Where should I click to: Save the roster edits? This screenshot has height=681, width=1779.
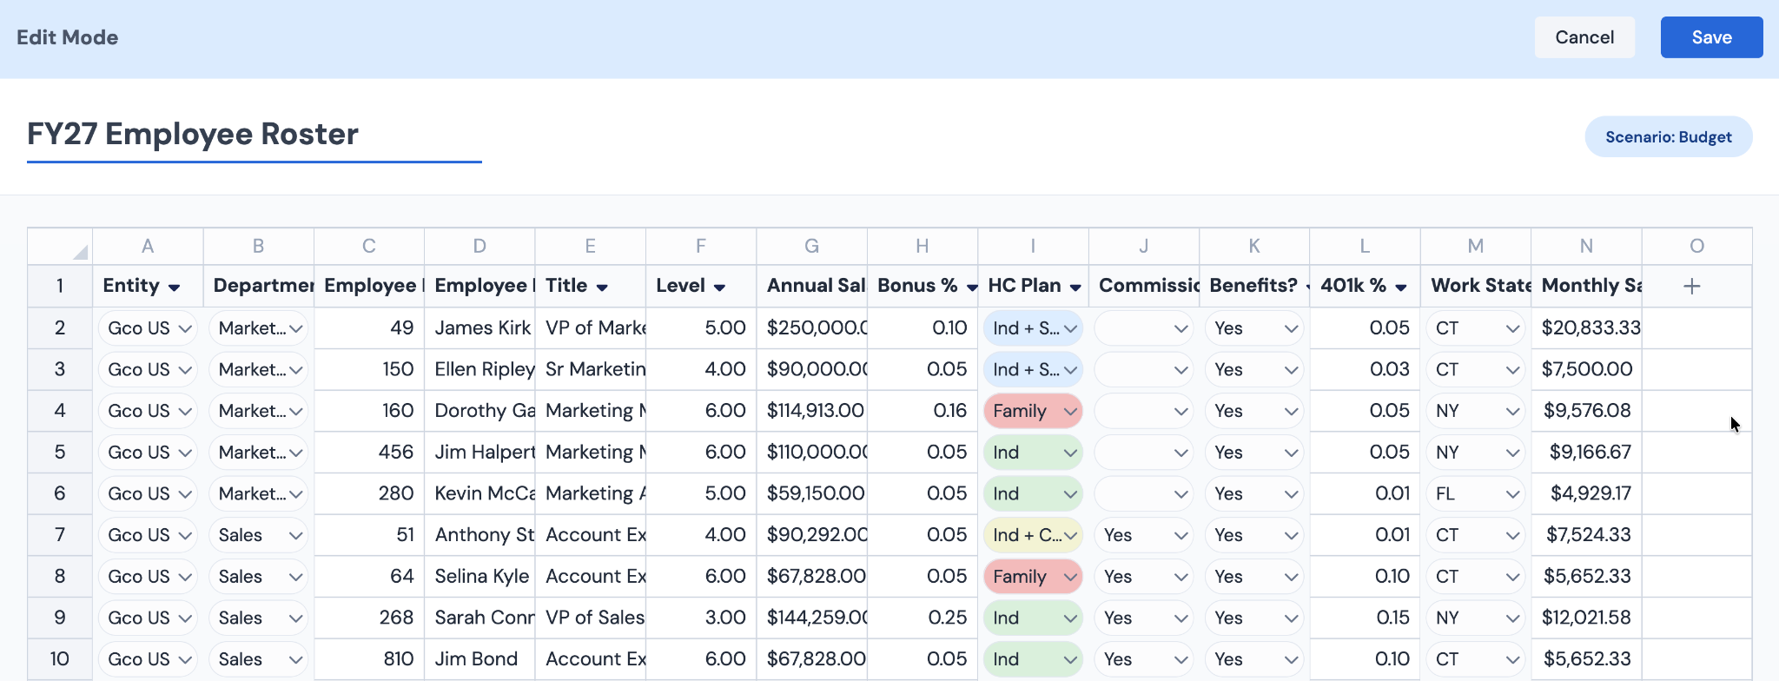(1711, 37)
